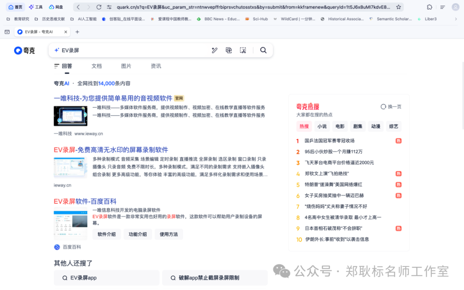Click the 百度百科 result thumbnail

(x=70, y=225)
